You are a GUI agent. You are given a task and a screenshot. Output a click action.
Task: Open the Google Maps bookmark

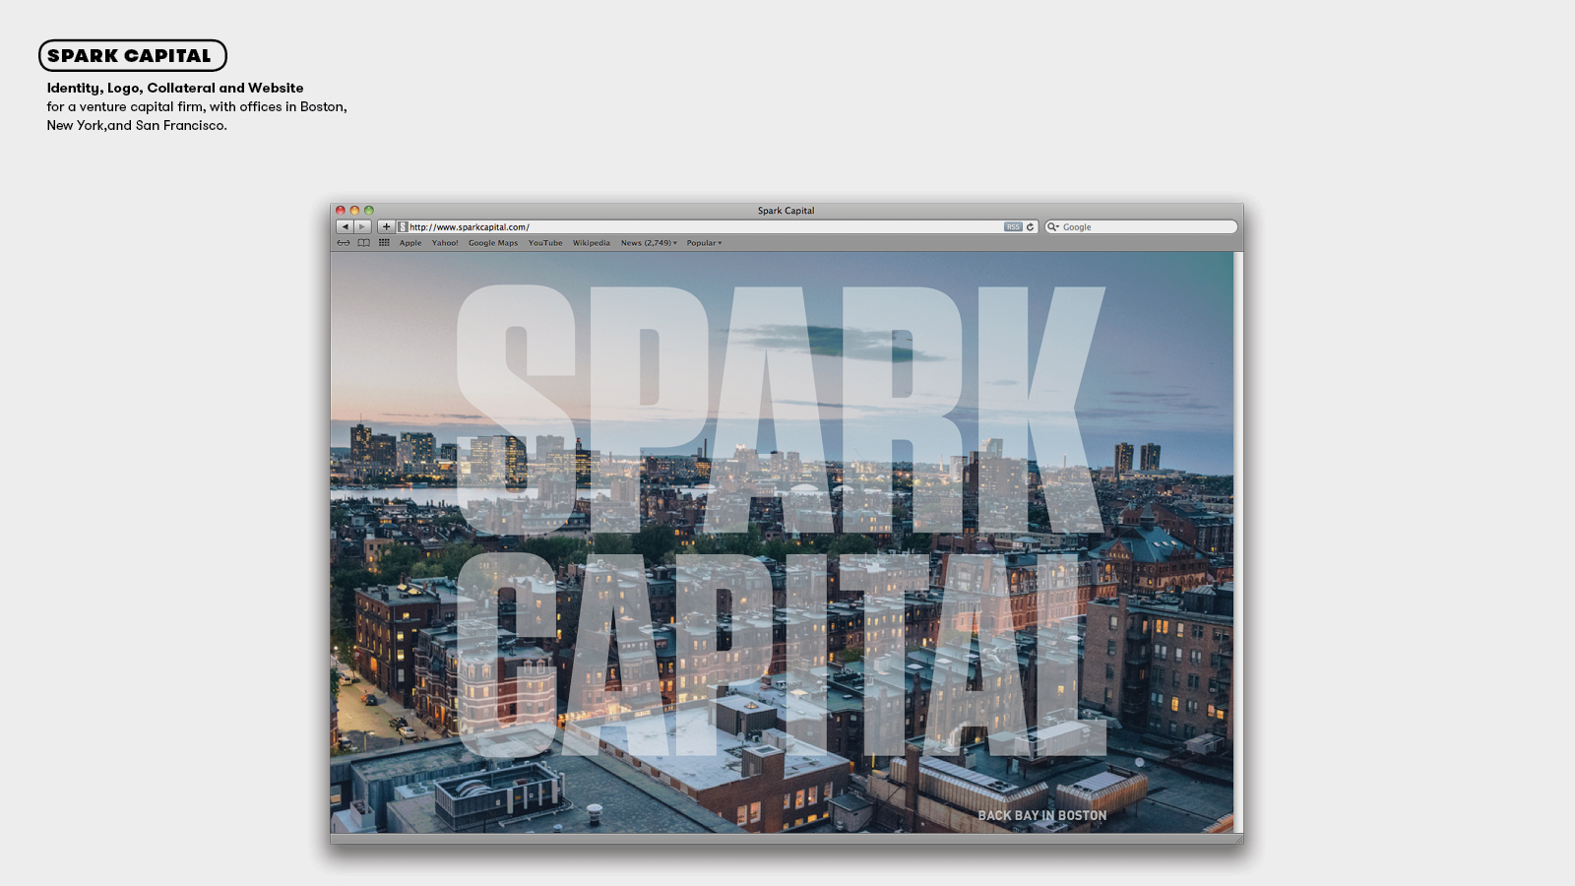[493, 243]
